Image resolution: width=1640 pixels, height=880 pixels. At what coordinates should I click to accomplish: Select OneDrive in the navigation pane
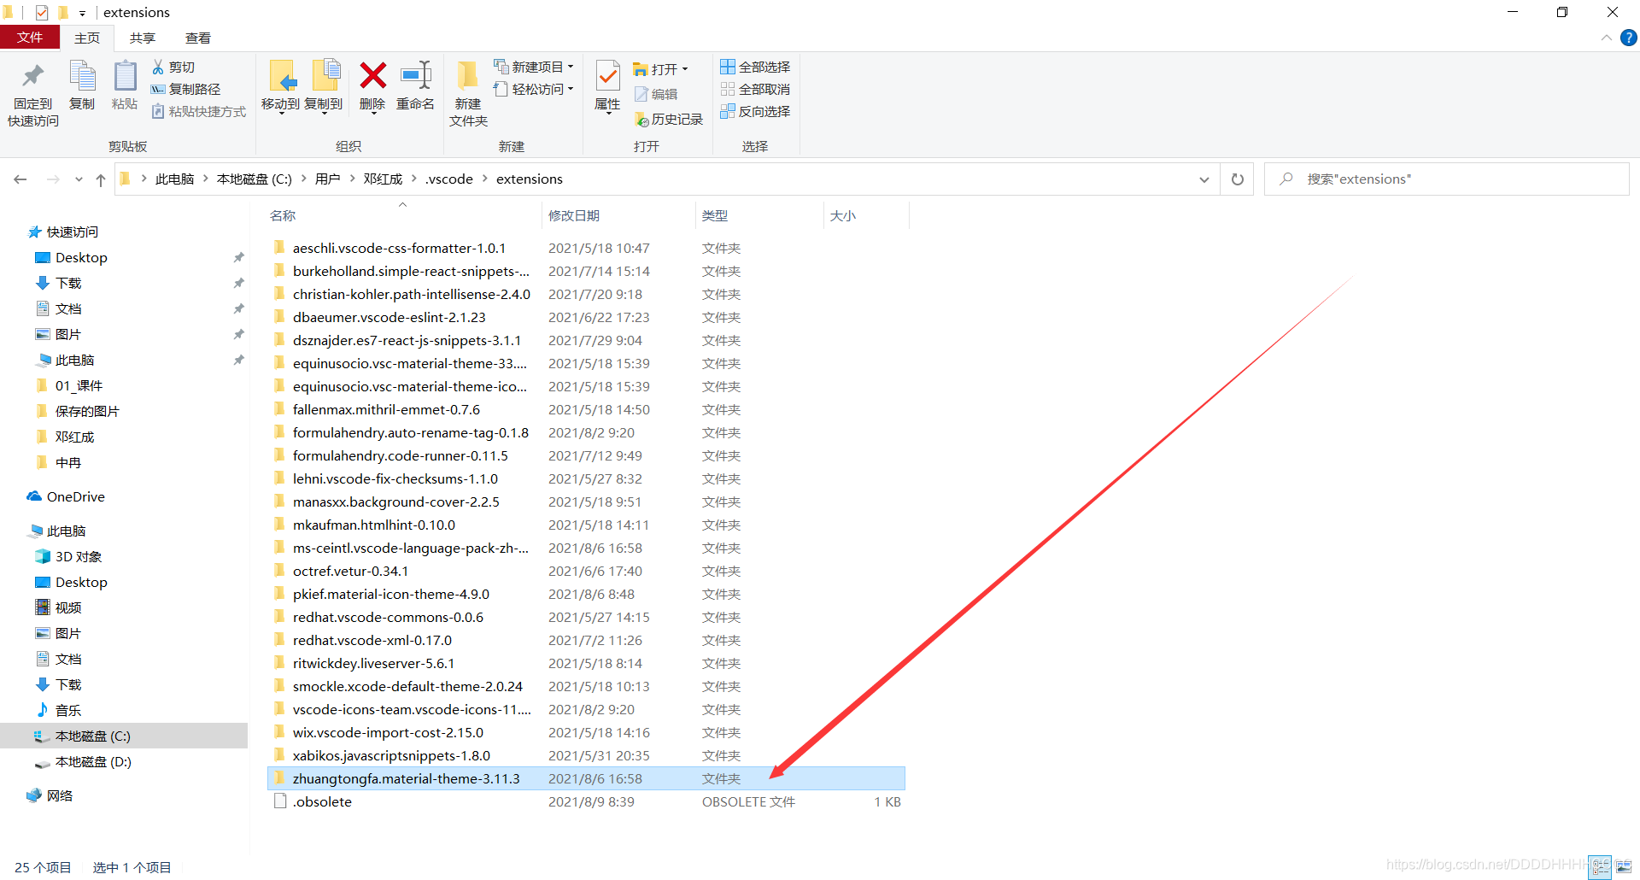click(76, 496)
